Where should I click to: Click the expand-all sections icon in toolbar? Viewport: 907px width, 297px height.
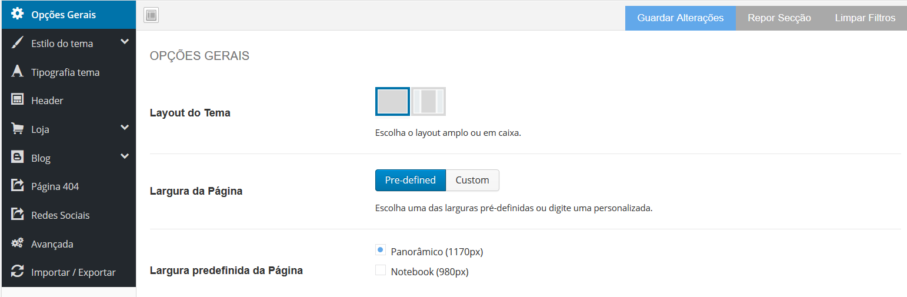[x=151, y=15]
